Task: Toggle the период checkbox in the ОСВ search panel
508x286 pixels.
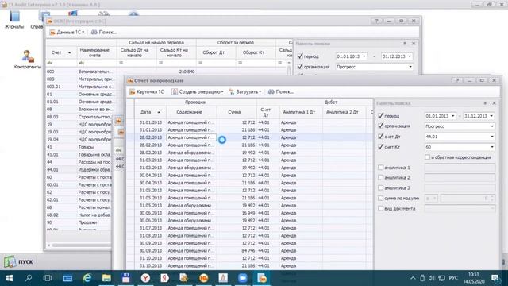Action: point(300,56)
